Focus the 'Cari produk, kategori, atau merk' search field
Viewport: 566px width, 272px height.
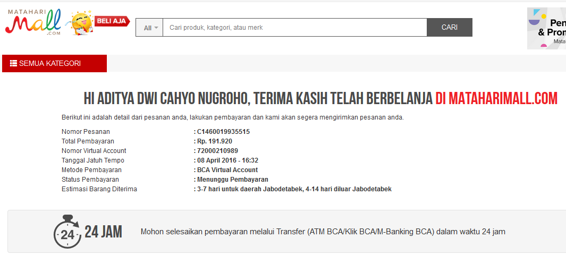295,28
